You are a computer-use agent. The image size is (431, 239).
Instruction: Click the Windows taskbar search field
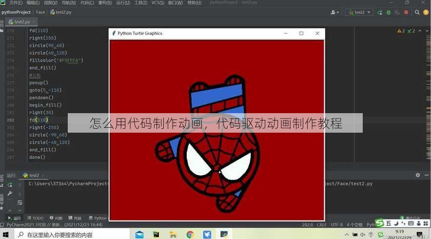tap(71, 235)
